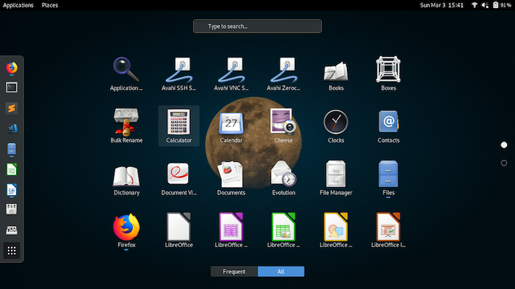Viewport: 515px width, 289px height.
Task: Open the Books app
Action: click(335, 72)
